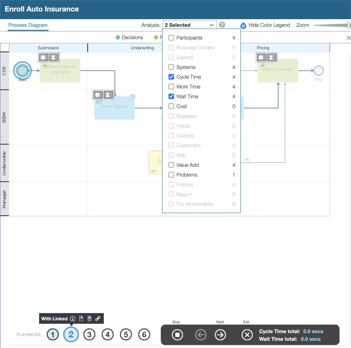Click the Start event circle in the CSR lane
The width and height of the screenshot is (351, 348).
coord(22,71)
